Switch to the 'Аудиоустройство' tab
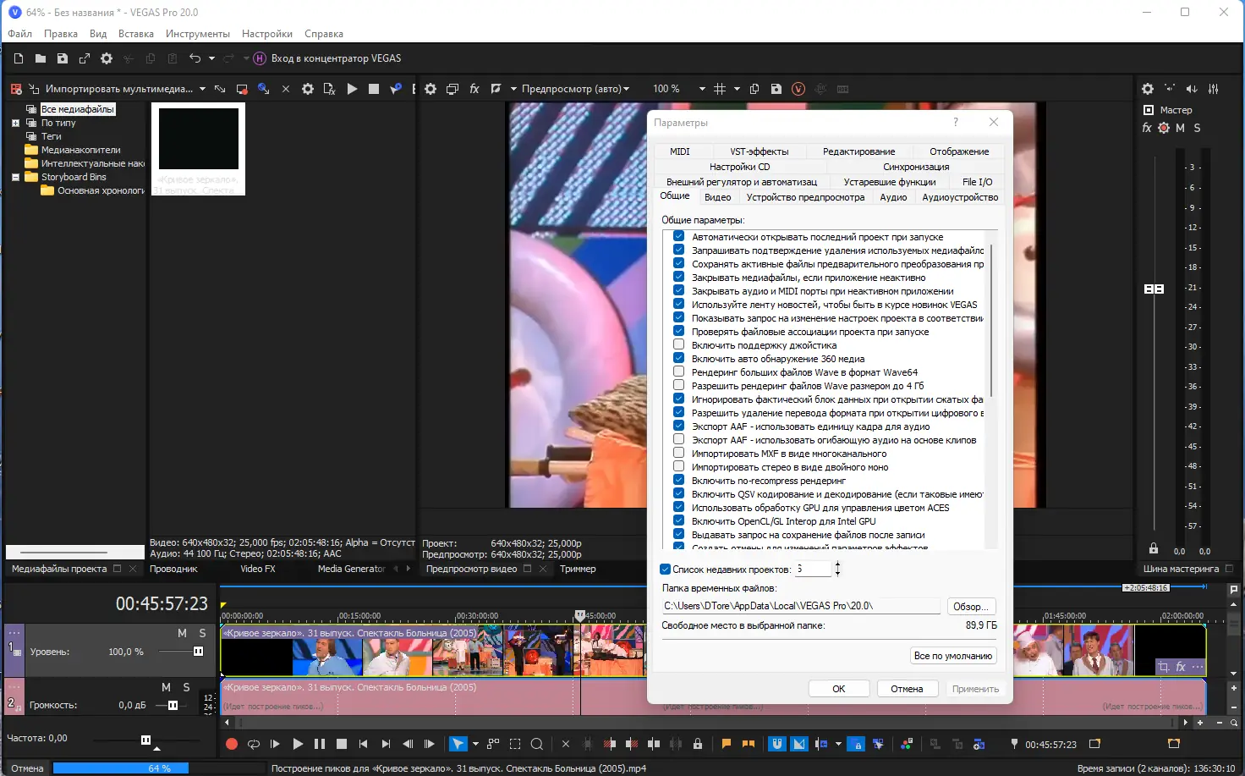 pyautogui.click(x=960, y=197)
